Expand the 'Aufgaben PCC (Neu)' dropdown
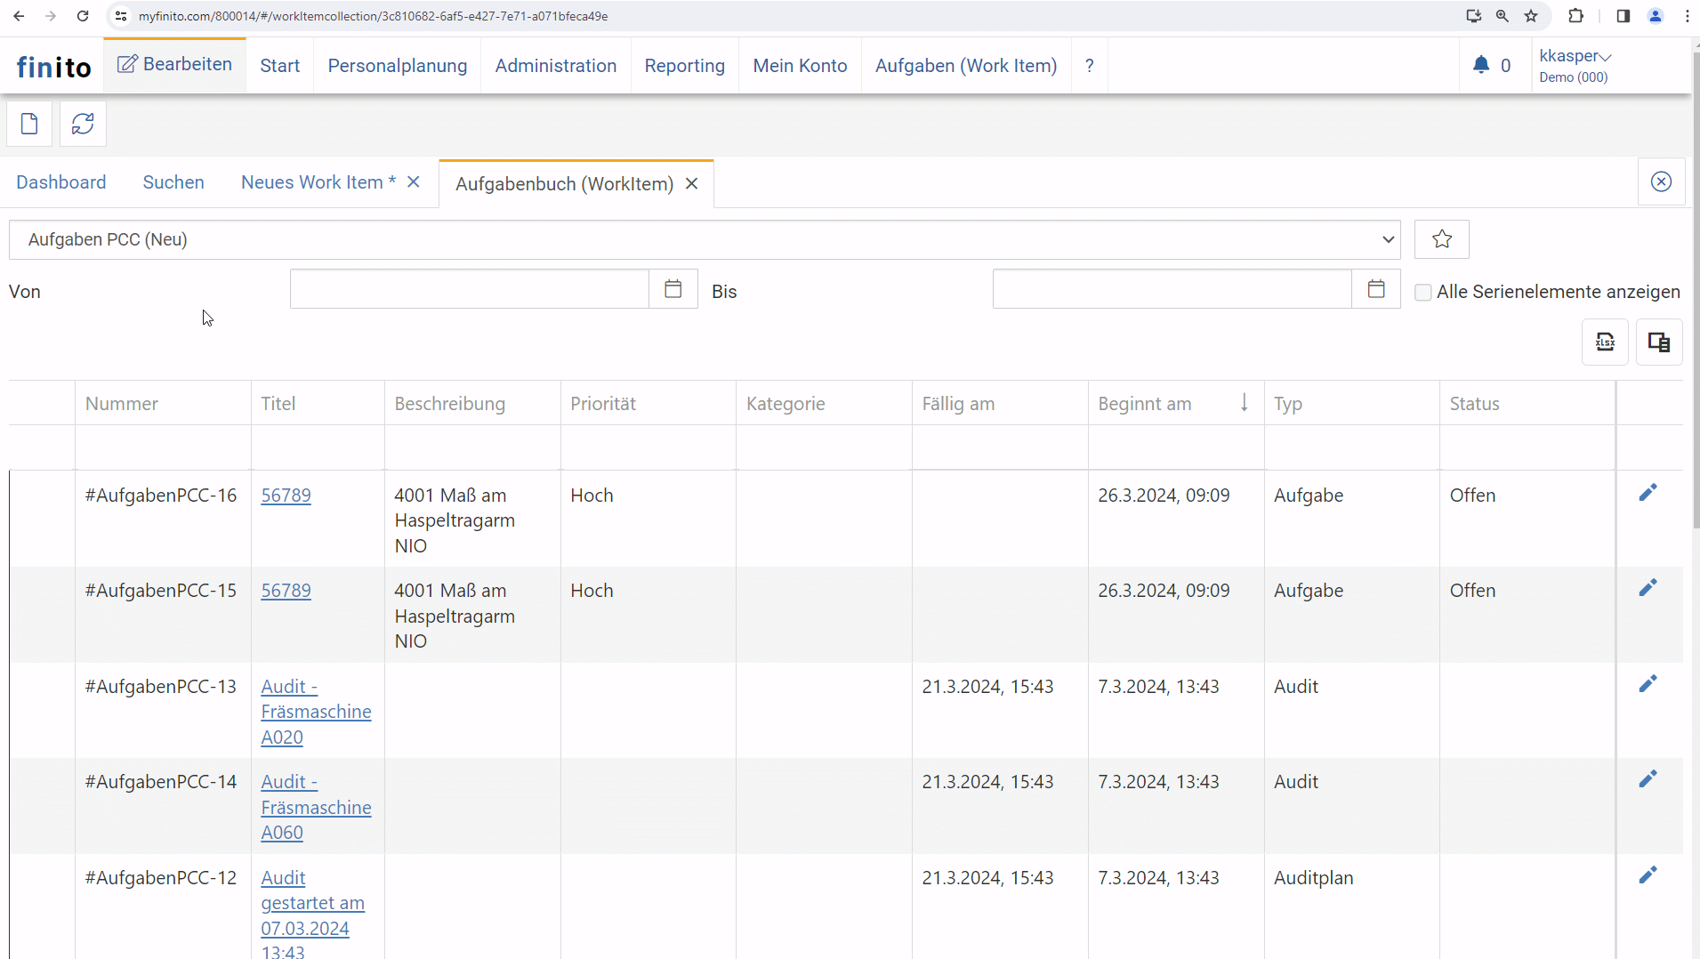This screenshot has width=1700, height=959. 704,240
